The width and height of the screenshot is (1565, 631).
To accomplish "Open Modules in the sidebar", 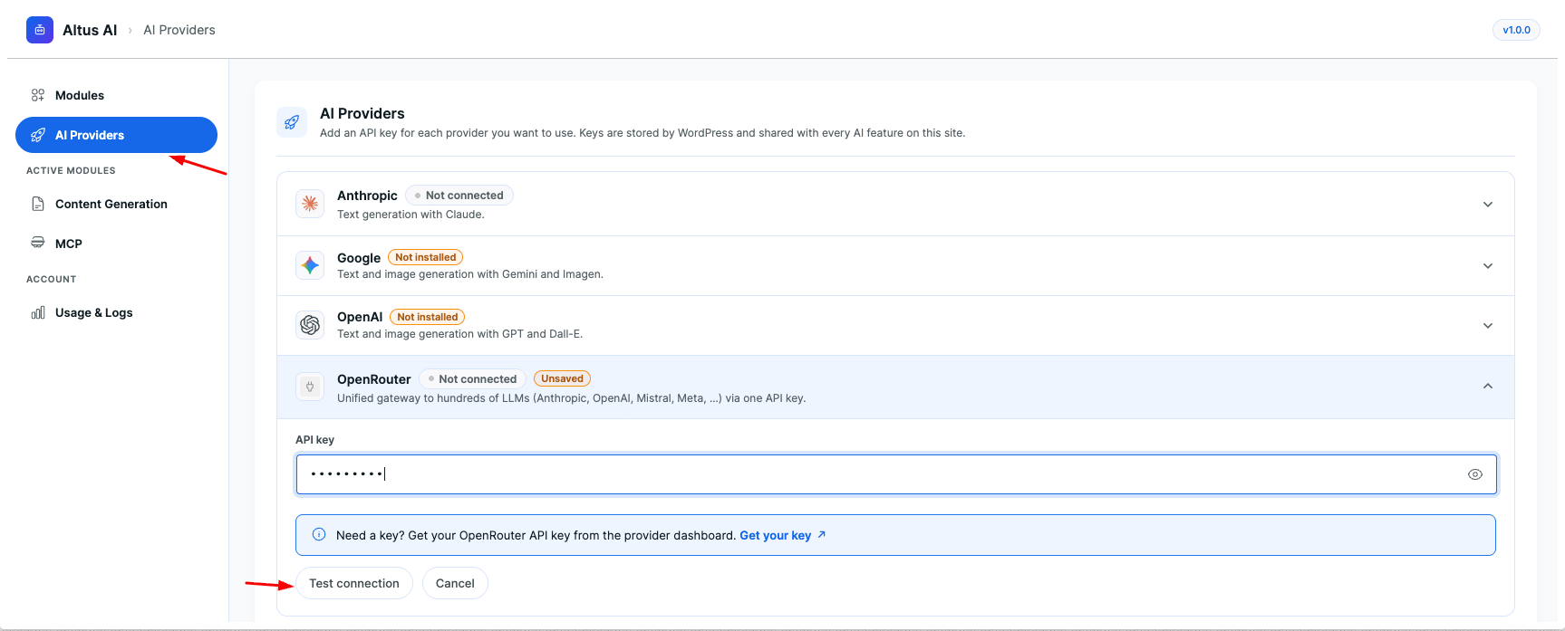I will [x=116, y=95].
